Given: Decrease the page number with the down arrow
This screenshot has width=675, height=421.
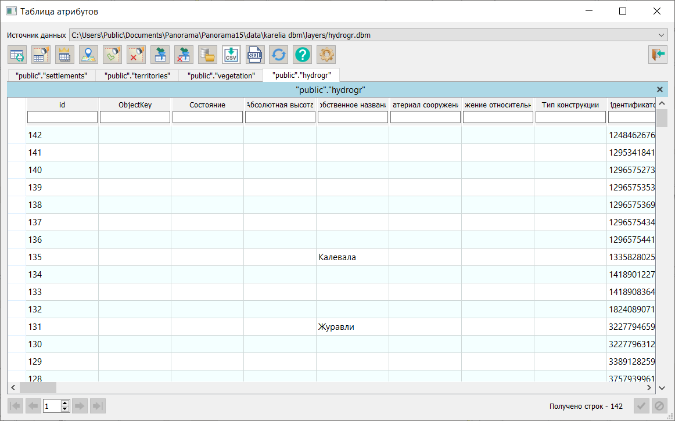Looking at the screenshot, I should (x=65, y=409).
